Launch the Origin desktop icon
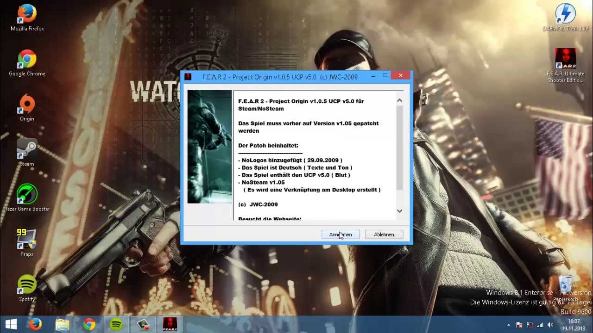The image size is (593, 333). coord(27,108)
